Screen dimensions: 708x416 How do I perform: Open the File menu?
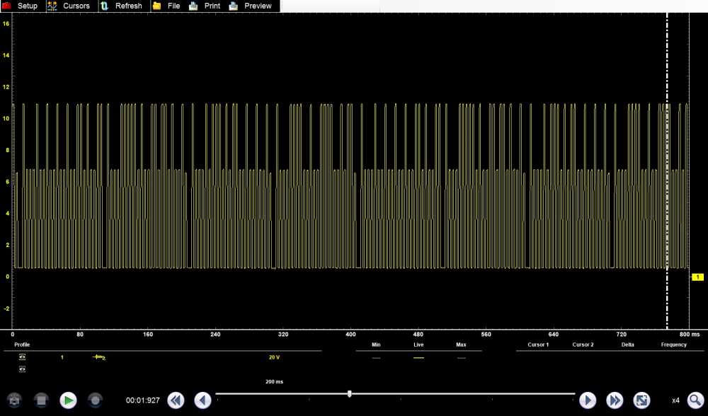point(166,6)
